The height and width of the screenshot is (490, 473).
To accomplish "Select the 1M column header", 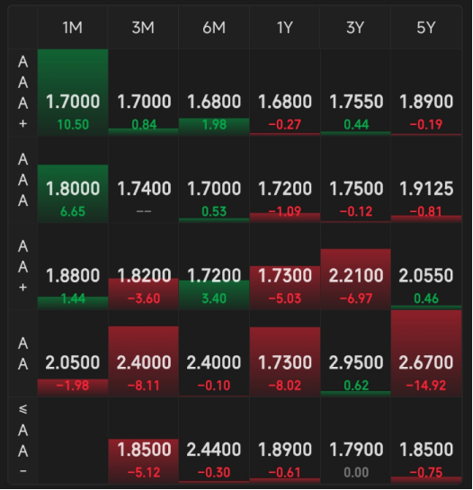I will tap(73, 28).
